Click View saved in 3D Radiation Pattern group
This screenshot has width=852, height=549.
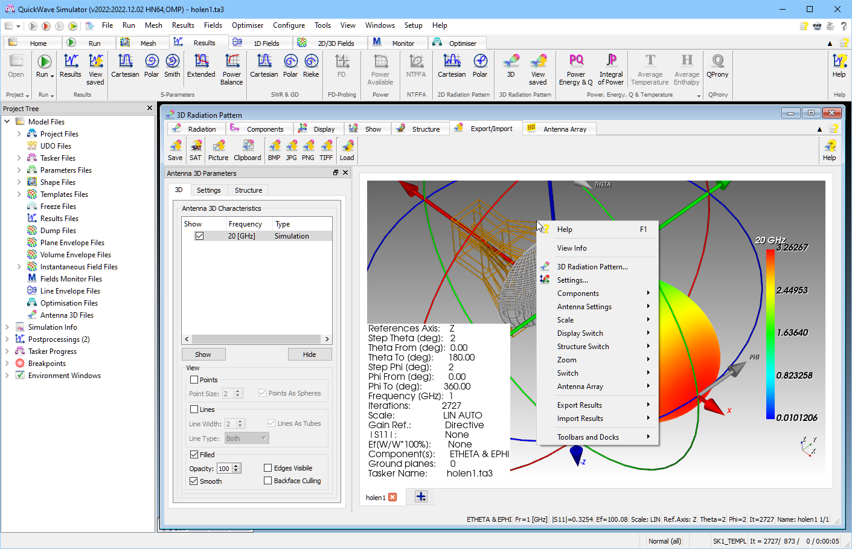(538, 69)
